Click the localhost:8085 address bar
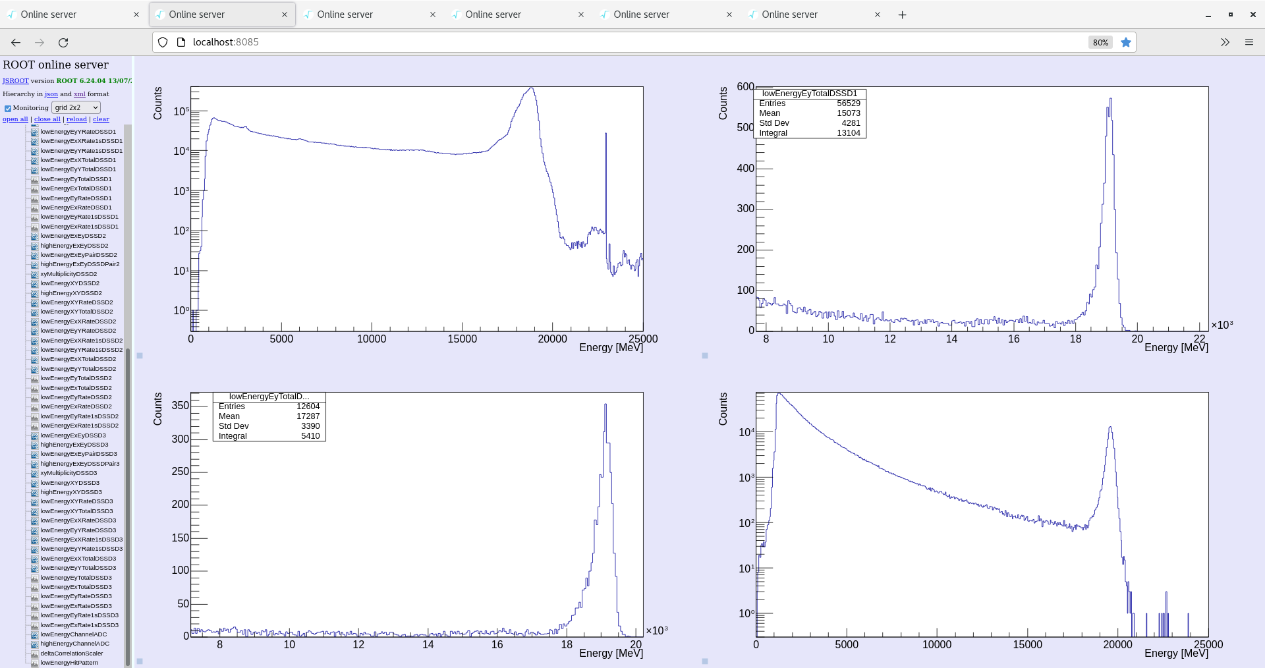The height and width of the screenshot is (668, 1265). (593, 42)
